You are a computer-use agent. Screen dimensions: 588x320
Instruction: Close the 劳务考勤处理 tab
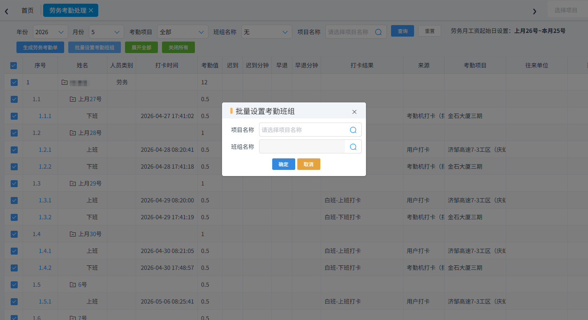[x=91, y=10]
